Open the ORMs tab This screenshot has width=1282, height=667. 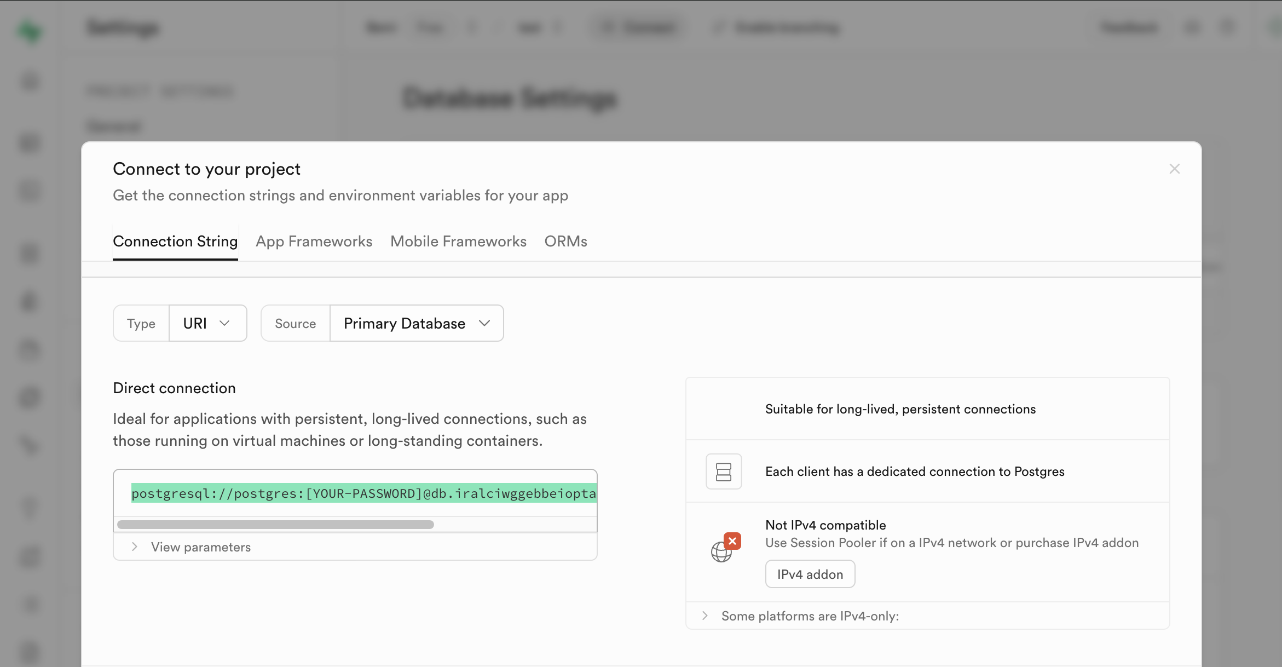tap(565, 242)
